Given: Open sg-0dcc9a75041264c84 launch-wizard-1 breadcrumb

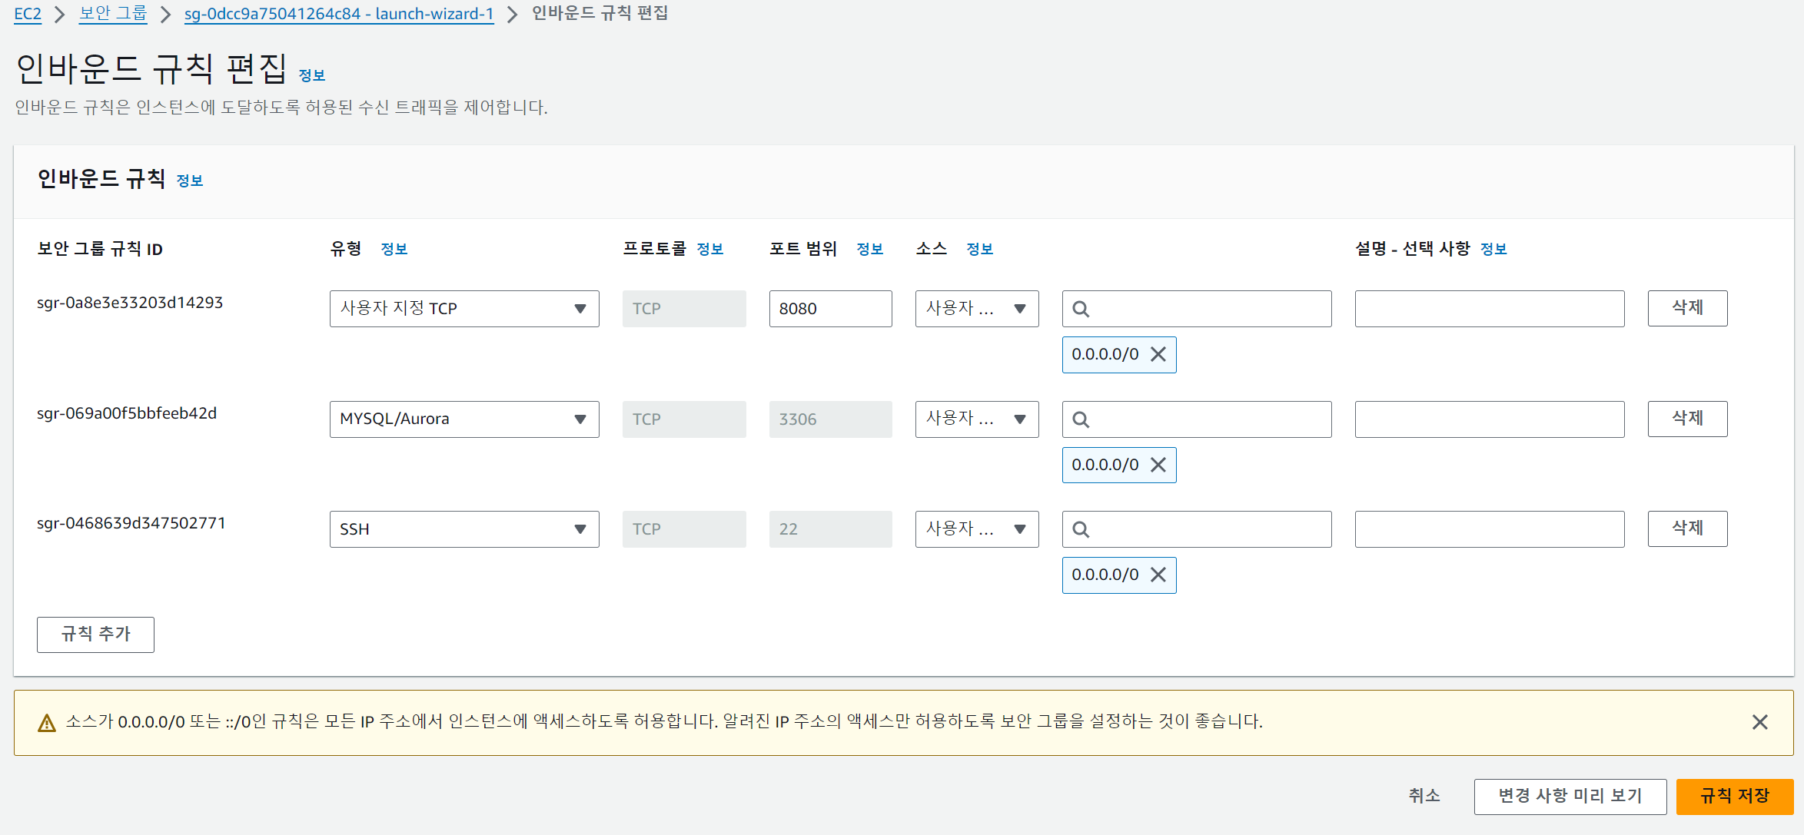Looking at the screenshot, I should tap(339, 14).
